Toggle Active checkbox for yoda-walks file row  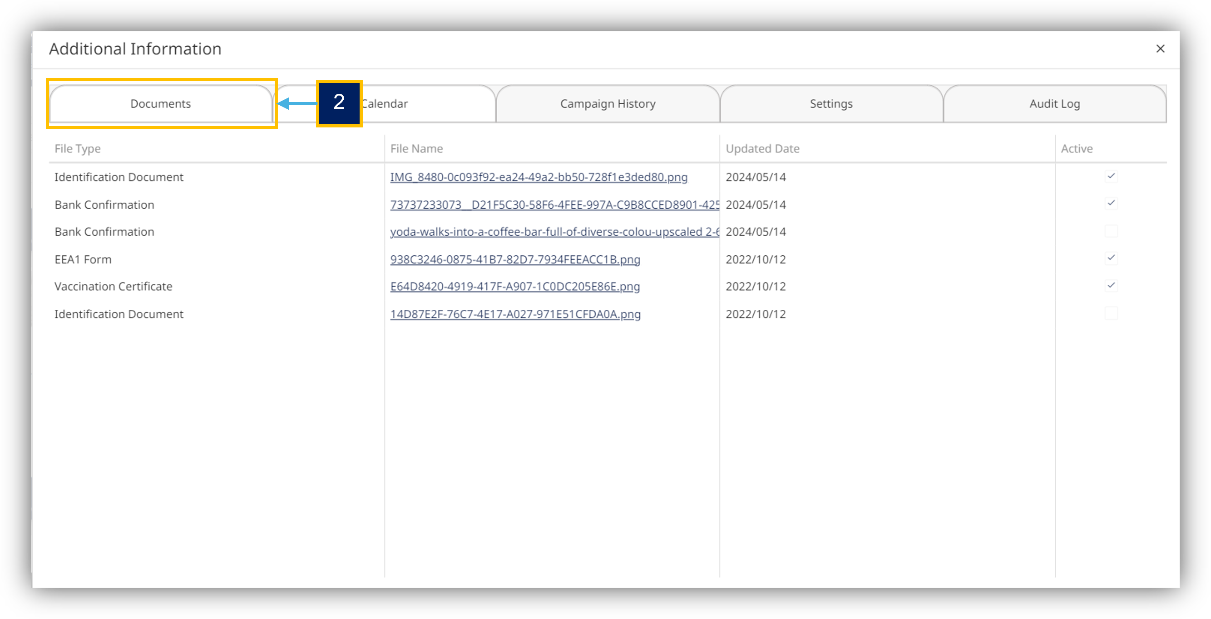coord(1111,231)
